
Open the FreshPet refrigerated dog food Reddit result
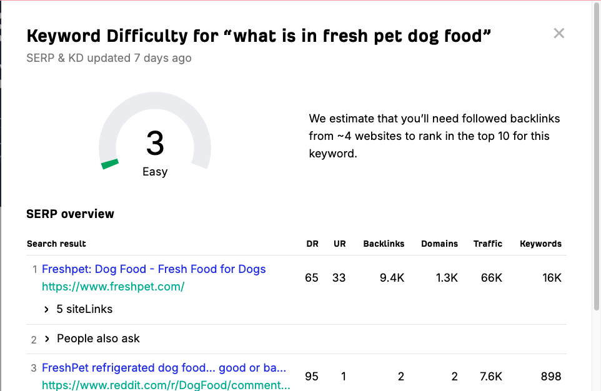click(164, 368)
